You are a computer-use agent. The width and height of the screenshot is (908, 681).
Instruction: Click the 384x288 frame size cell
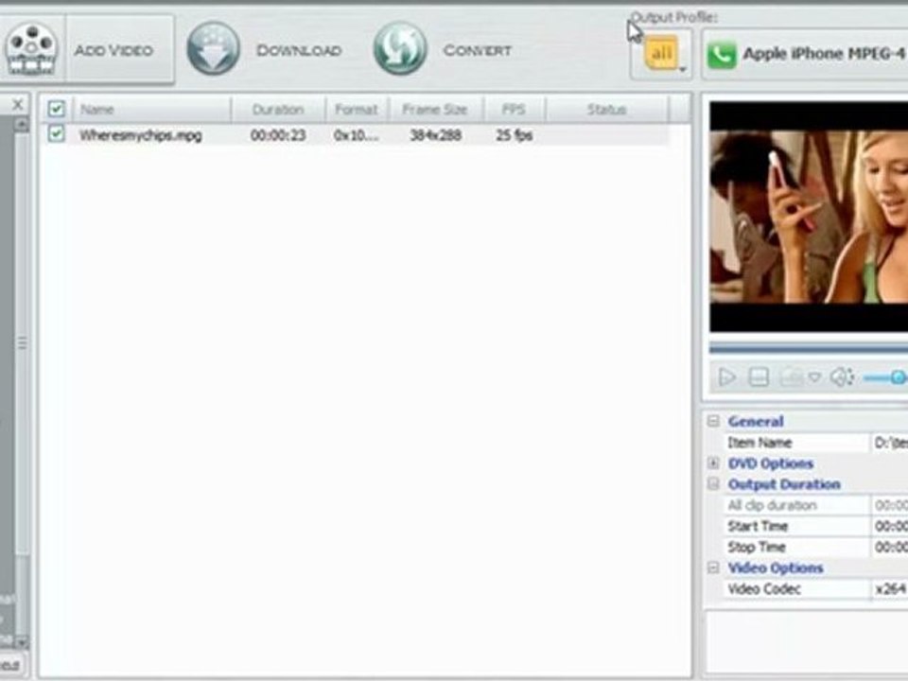point(435,135)
